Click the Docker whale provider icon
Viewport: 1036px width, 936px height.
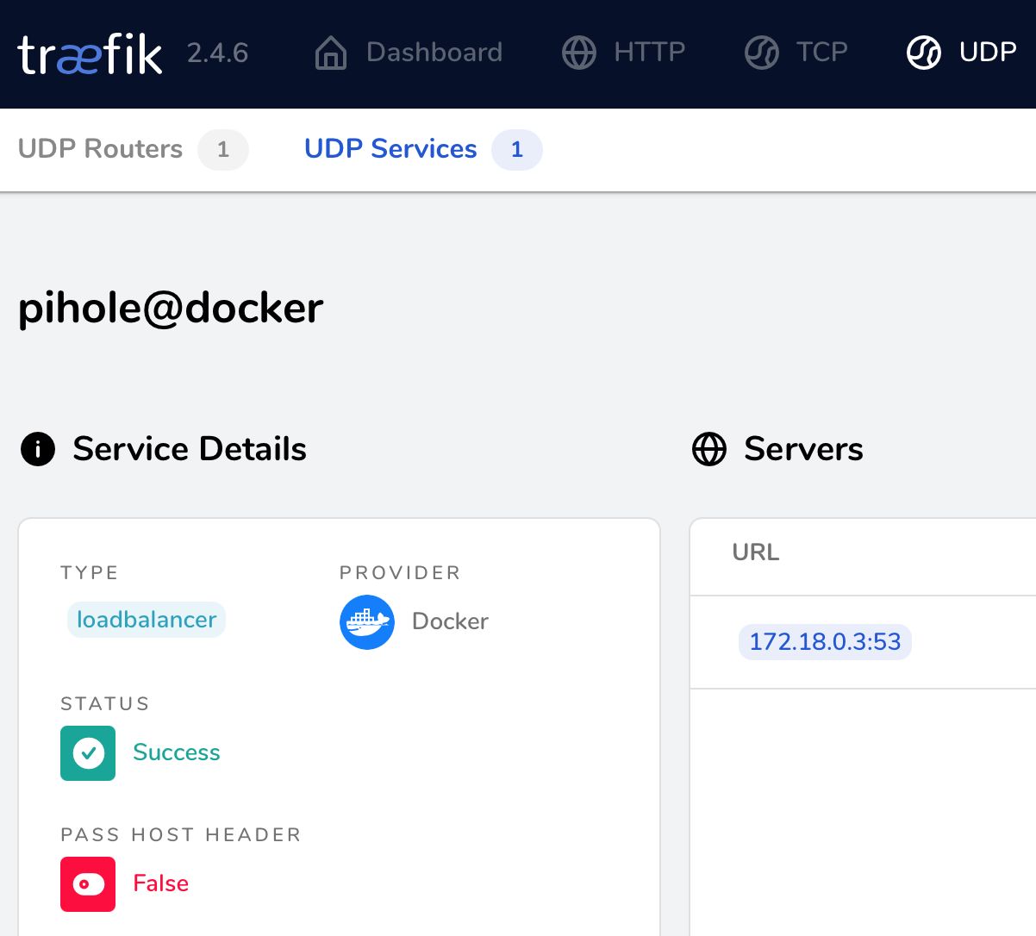(x=367, y=622)
